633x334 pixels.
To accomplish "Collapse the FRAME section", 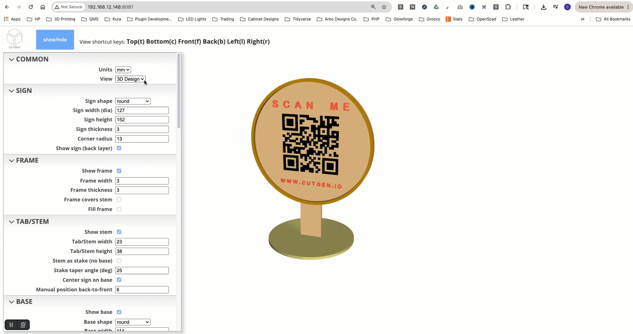I will click(12, 161).
